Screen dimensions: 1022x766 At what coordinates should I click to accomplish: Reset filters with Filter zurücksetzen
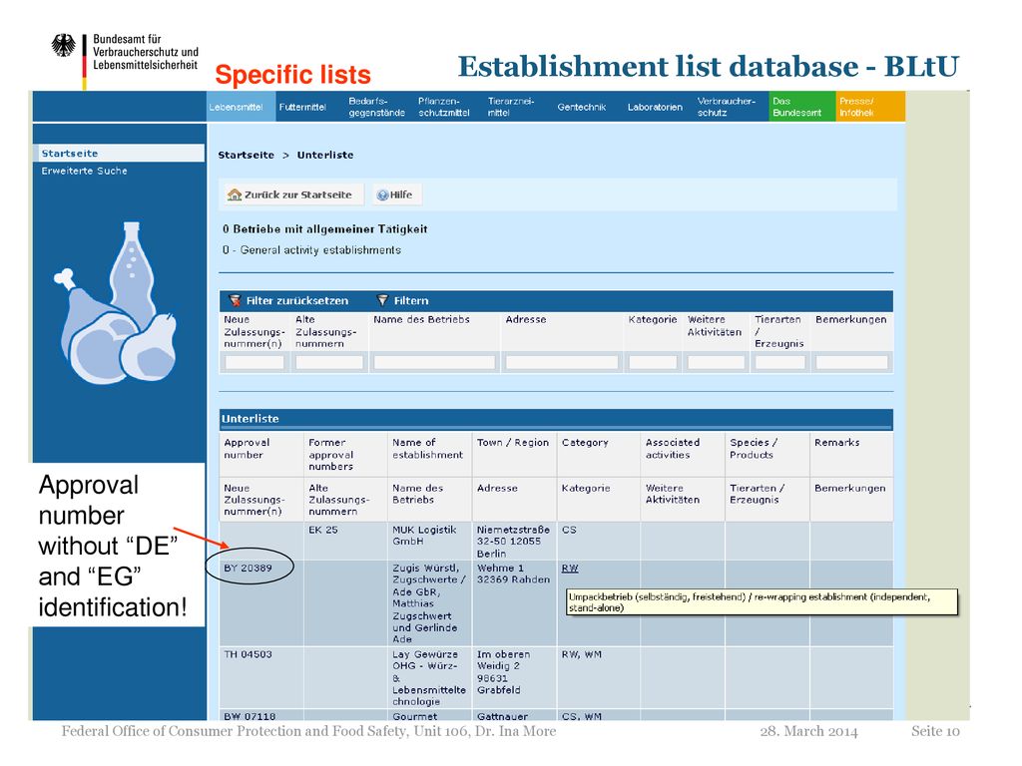point(290,300)
